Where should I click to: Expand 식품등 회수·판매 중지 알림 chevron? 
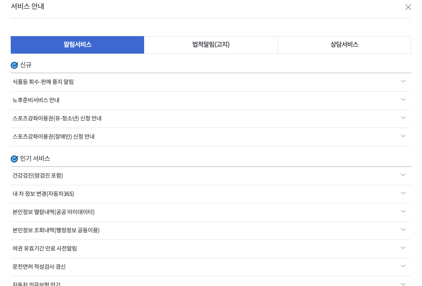pos(403,81)
